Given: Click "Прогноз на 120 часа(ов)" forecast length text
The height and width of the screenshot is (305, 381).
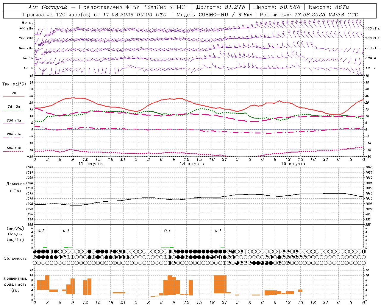Looking at the screenshot, I should [x=57, y=15].
